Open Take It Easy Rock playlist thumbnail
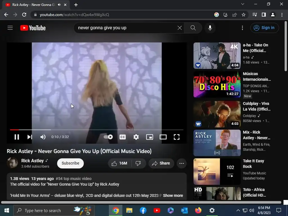The image size is (288, 216). tap(217, 172)
